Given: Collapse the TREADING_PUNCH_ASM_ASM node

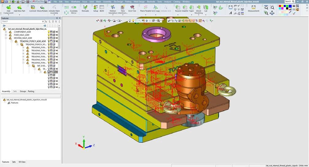Looking at the screenshot, I should pyautogui.click(x=11, y=41).
